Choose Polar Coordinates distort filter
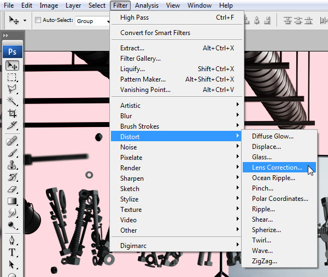 point(279,198)
